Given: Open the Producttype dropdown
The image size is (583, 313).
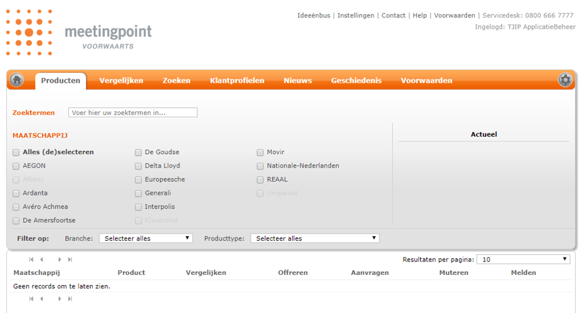Looking at the screenshot, I should coord(315,238).
